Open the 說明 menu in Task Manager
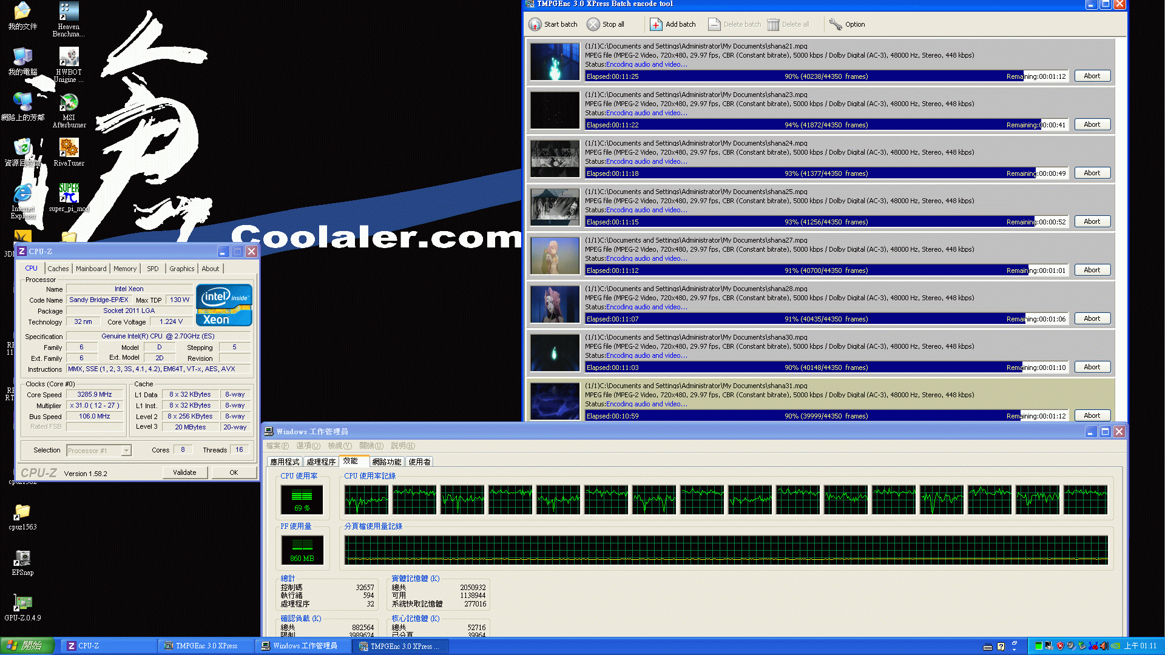This screenshot has height=655, width=1165. pos(403,446)
